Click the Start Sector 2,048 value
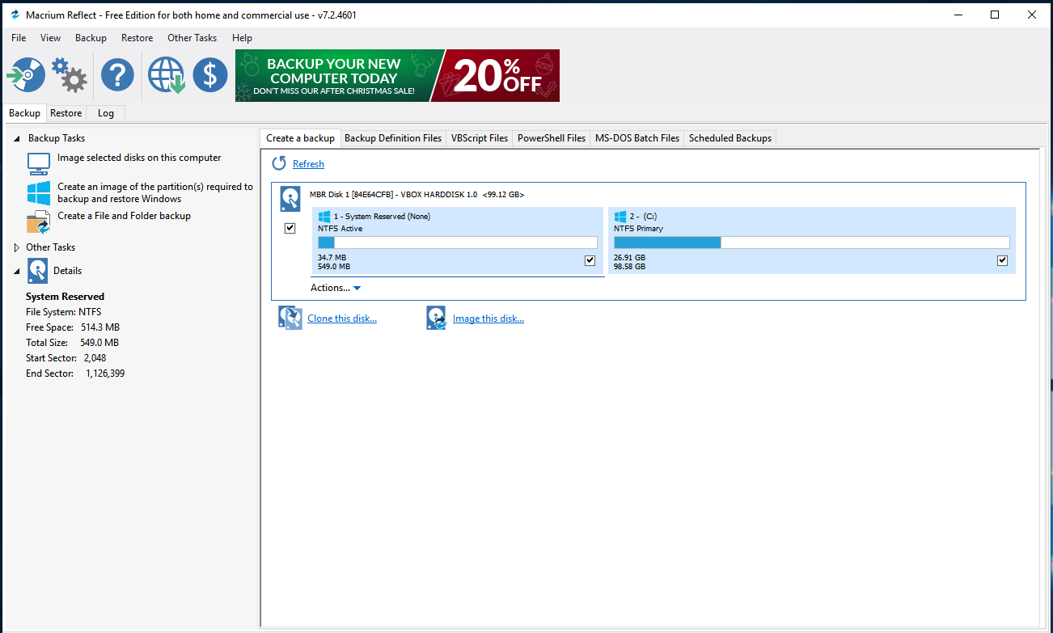 click(95, 358)
